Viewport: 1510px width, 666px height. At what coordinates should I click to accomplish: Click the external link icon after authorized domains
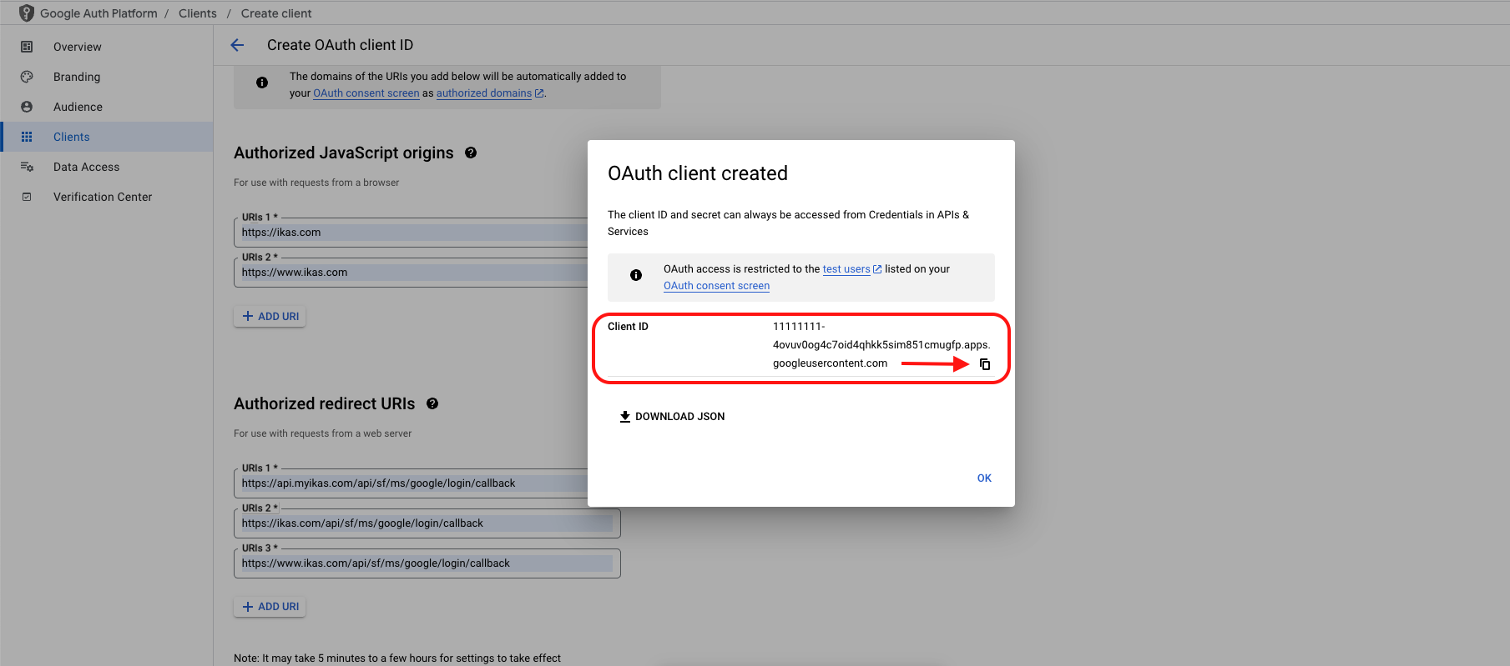tap(539, 93)
